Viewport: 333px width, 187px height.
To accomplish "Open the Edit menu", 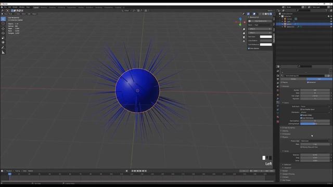I will (x=9, y=7).
